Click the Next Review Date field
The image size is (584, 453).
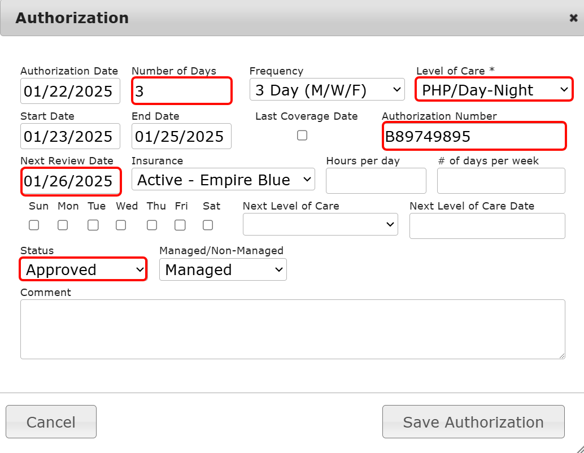click(70, 181)
